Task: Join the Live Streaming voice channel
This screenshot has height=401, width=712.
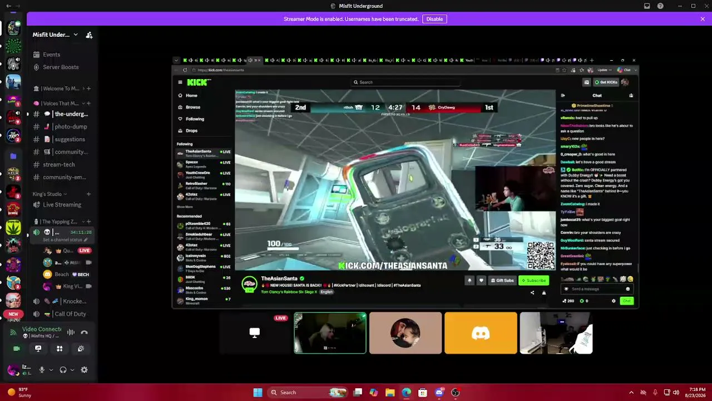Action: 62,205
